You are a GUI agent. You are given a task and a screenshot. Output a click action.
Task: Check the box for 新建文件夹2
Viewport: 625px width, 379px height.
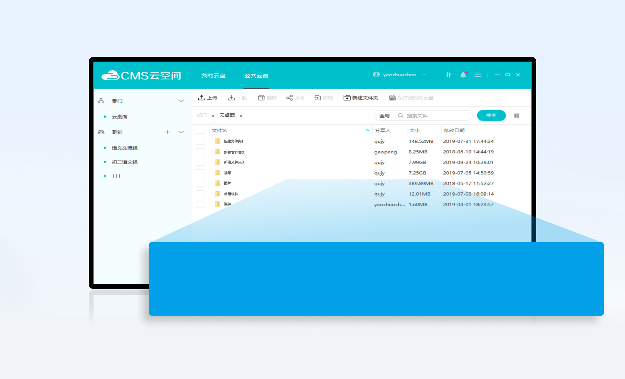coord(200,152)
